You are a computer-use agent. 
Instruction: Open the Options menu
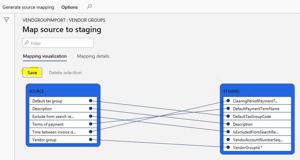[x=69, y=7]
